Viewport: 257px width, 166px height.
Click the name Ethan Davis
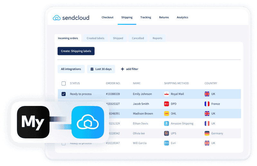141,124
